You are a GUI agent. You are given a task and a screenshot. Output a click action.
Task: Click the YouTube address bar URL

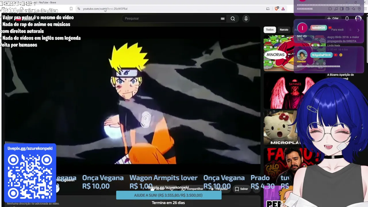coord(105,9)
